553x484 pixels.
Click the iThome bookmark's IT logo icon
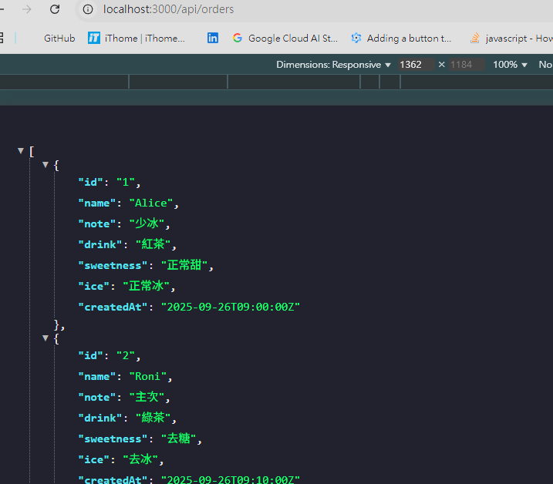(94, 38)
